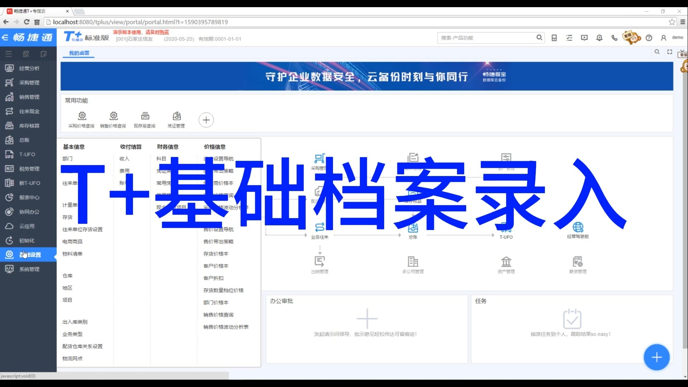Open T-UFO sidebar module

coord(29,154)
